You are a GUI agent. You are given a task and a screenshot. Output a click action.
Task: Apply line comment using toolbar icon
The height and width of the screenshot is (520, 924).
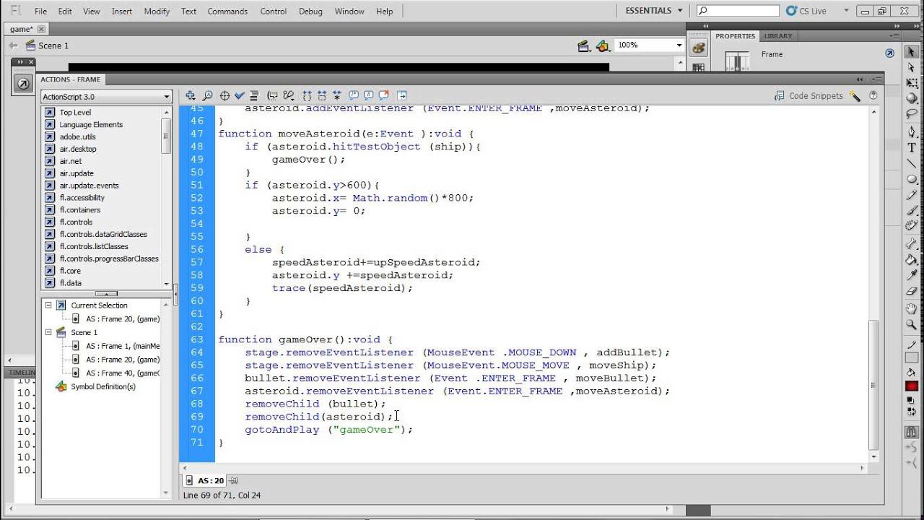pos(369,95)
